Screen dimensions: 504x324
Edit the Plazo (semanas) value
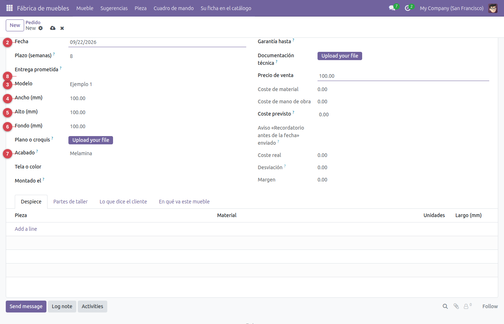coord(157,56)
